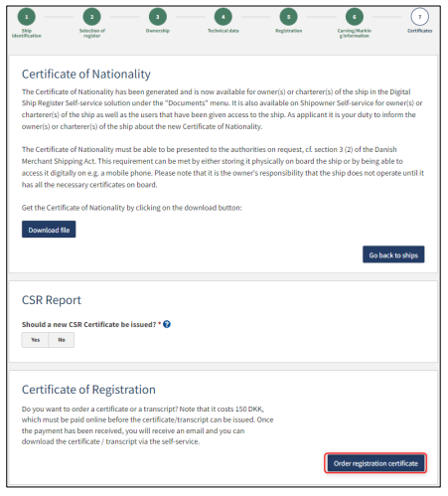The width and height of the screenshot is (448, 496).
Task: Click the Certificates step label
Action: coord(420,31)
